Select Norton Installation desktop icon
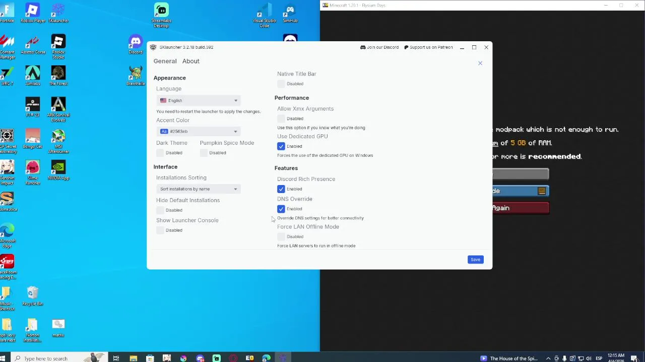The height and width of the screenshot is (362, 645). [x=33, y=330]
